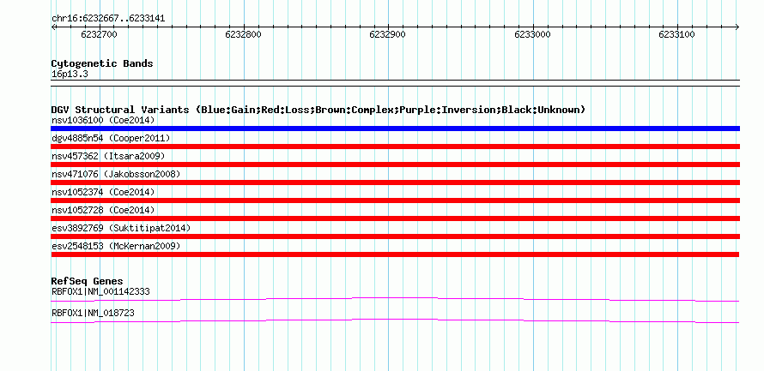Click the 6232900 ruler position
Image resolution: width=764 pixels, height=371 pixels.
tap(387, 34)
